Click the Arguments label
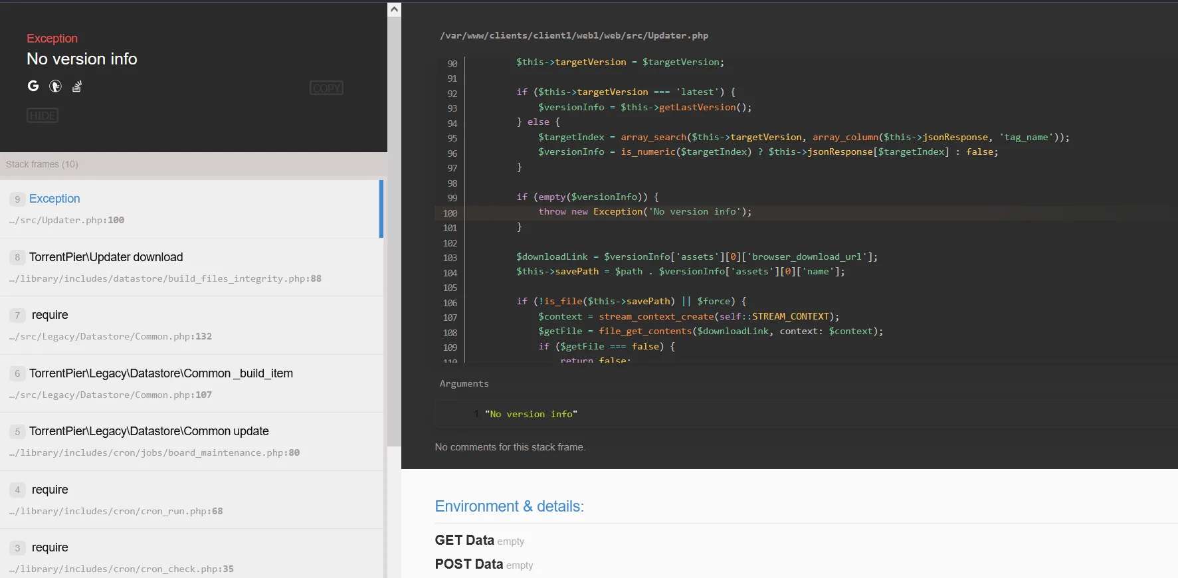Image resolution: width=1178 pixels, height=578 pixels. tap(464, 383)
